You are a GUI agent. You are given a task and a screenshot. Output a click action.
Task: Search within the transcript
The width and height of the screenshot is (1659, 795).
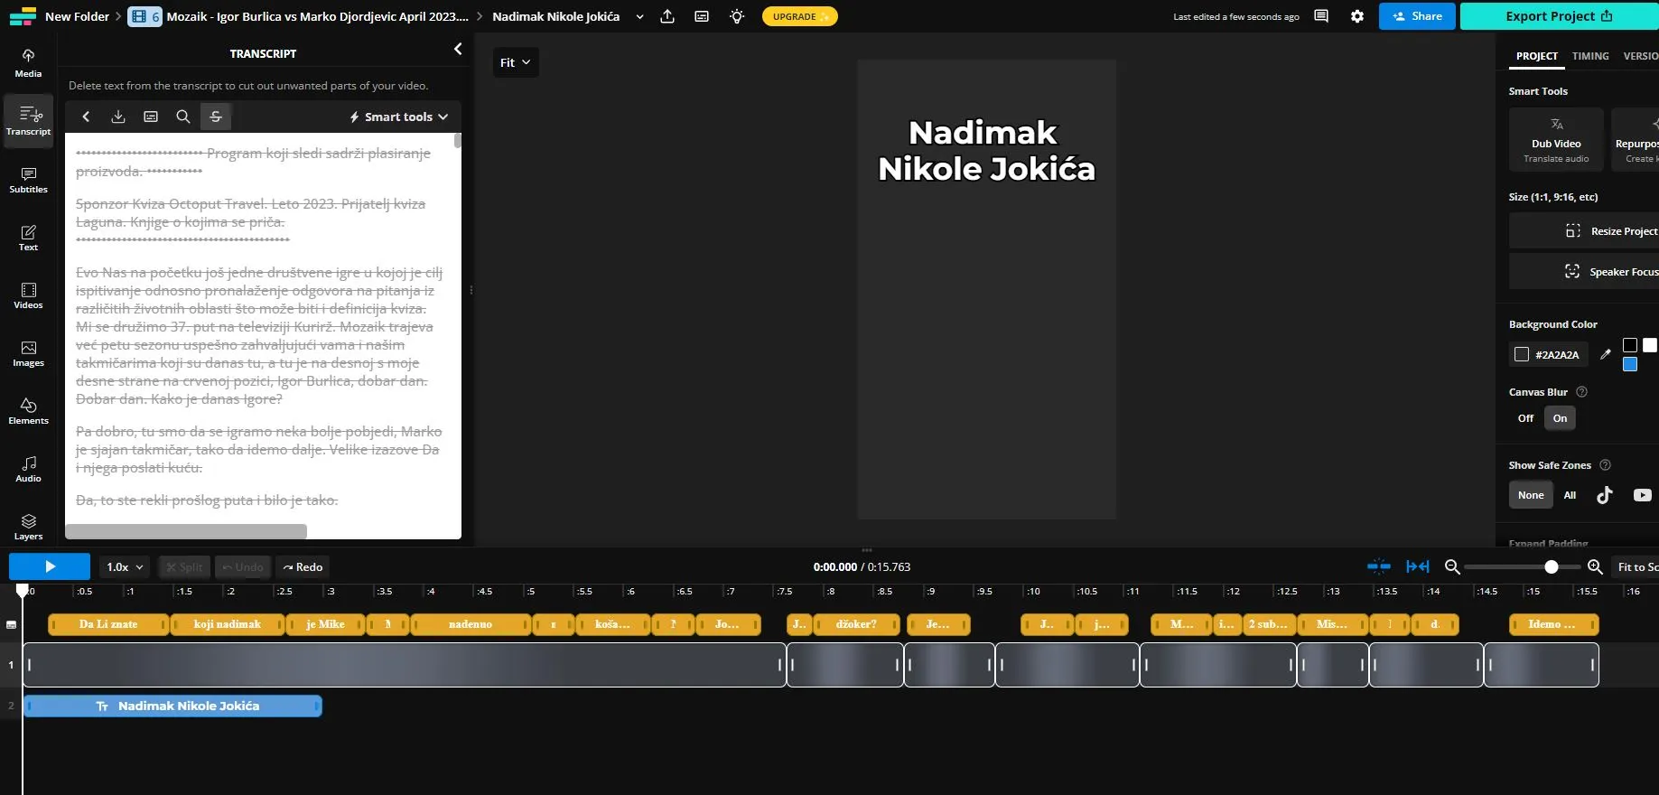pos(182,117)
